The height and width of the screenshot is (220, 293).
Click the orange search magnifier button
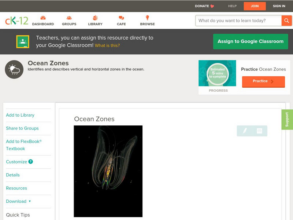[x=286, y=21]
